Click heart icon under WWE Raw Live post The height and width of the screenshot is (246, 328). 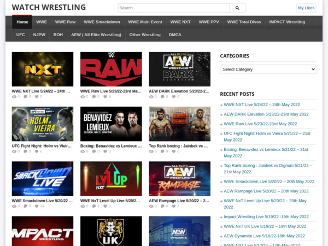point(105,97)
